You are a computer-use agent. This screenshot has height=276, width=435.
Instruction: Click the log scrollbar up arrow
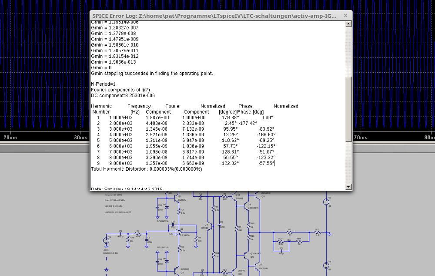click(x=348, y=24)
